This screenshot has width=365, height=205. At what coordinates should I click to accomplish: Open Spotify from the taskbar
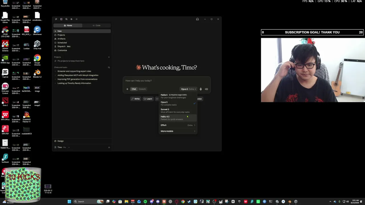pyautogui.click(x=145, y=202)
